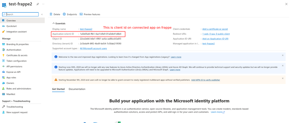Pin test-frappe2 using the pin icon
The image size is (290, 123).
(38, 4)
